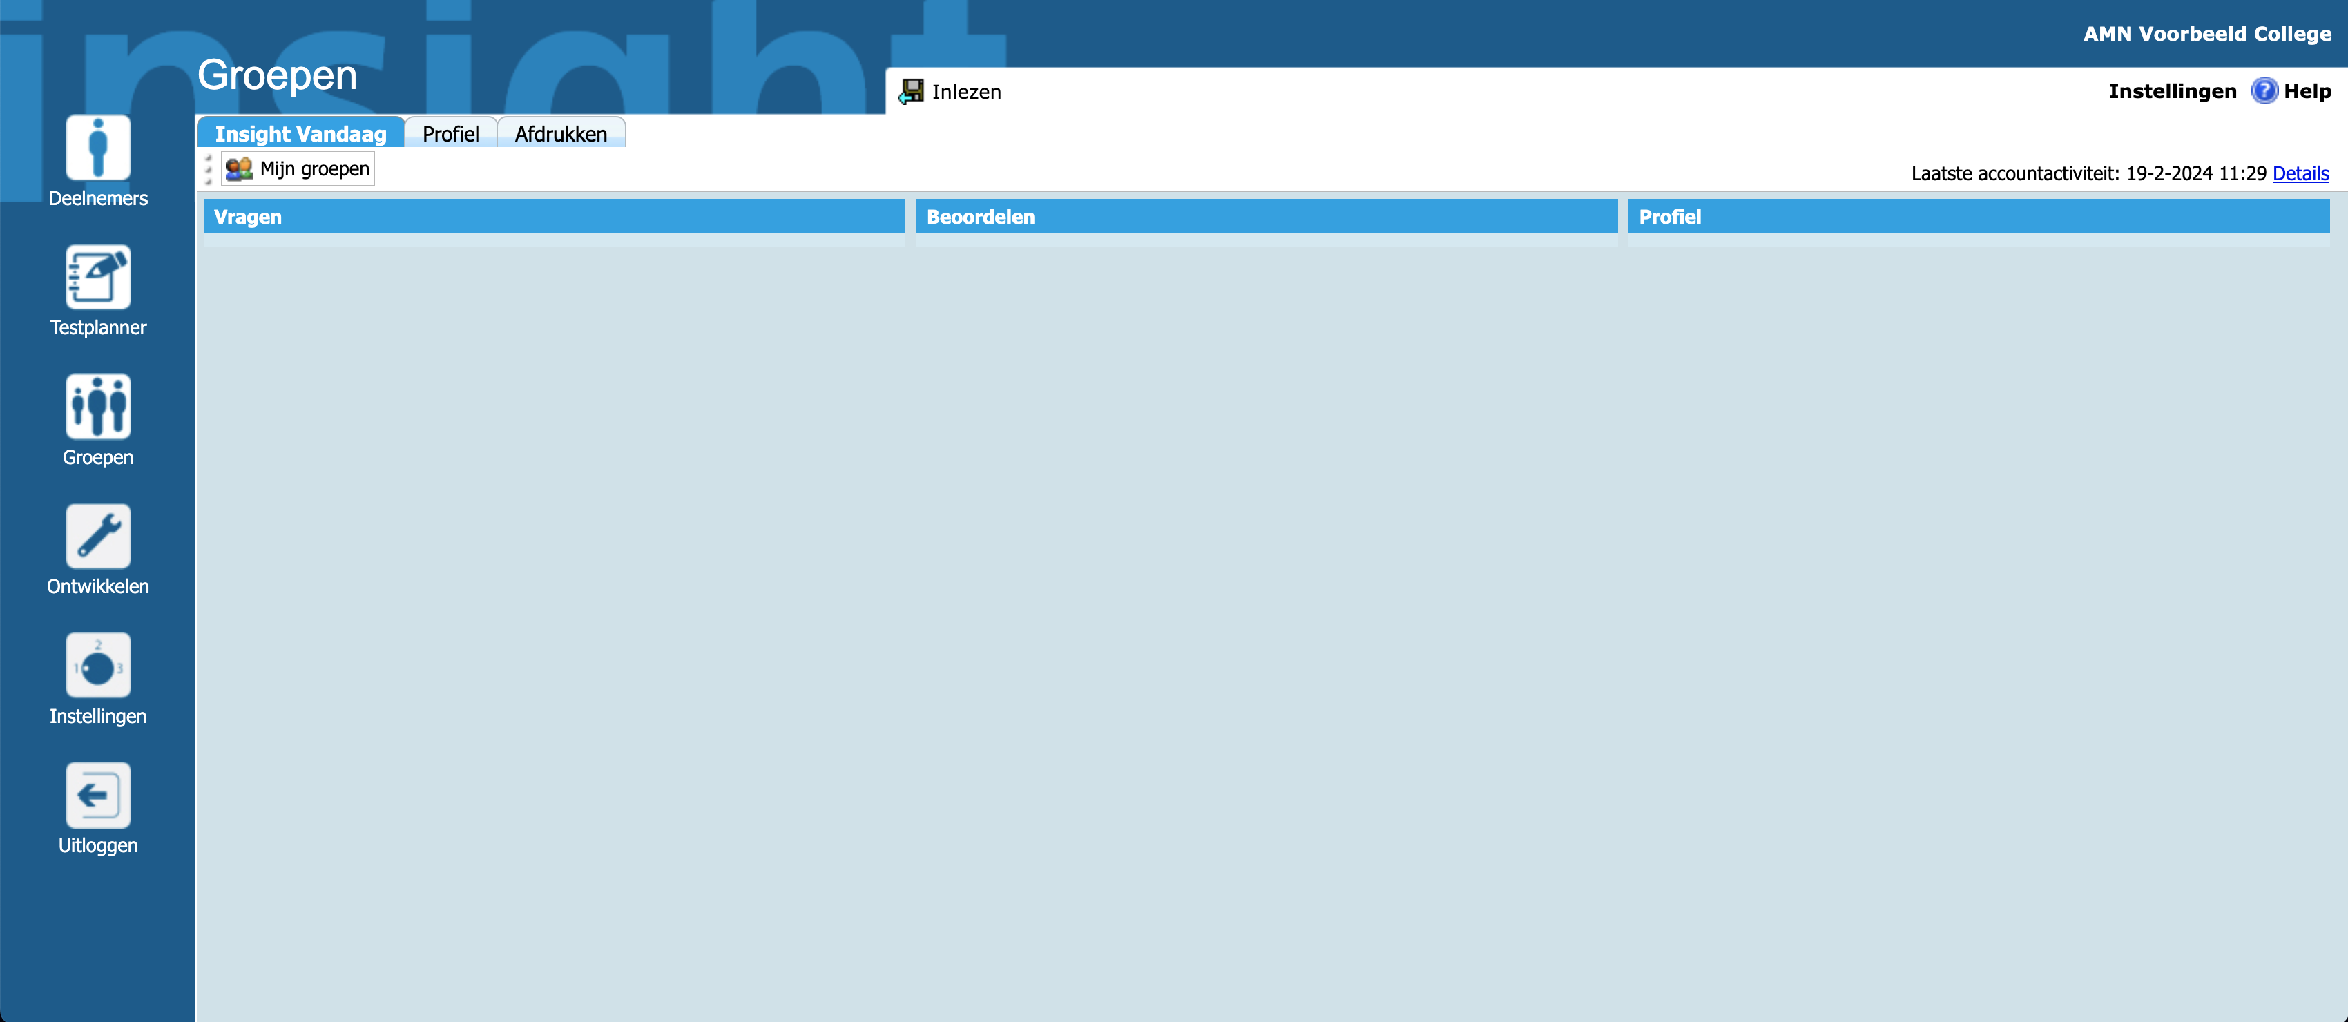
Task: Click the Beoordelen panel header
Action: [1266, 217]
